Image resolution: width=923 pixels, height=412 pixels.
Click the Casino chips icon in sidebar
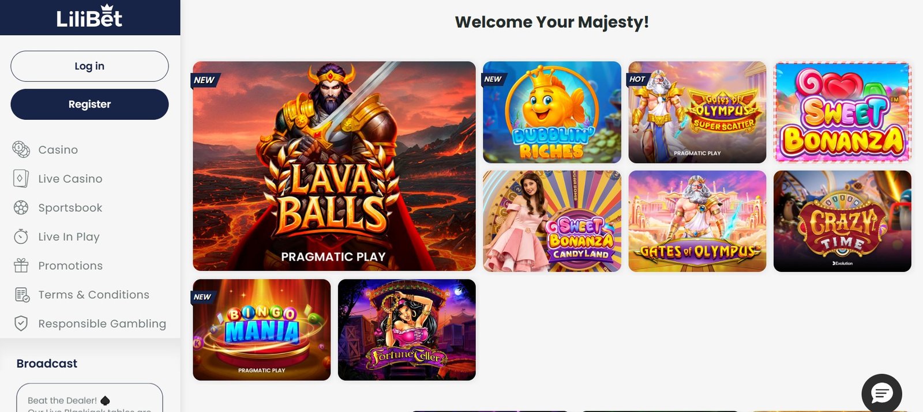[x=21, y=150]
